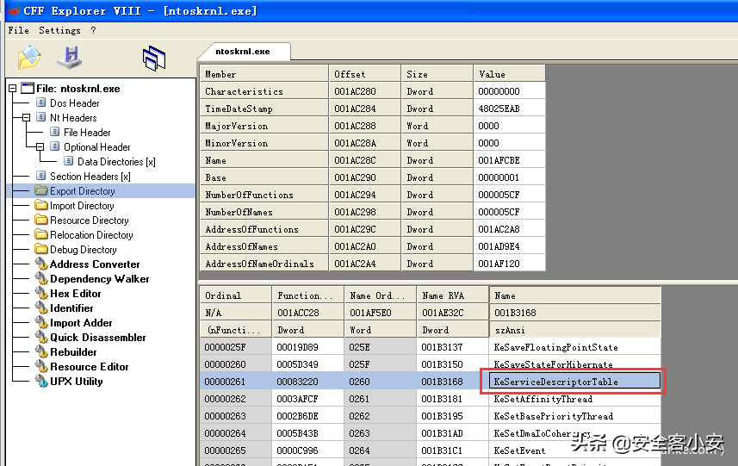Launch UPX Utility tool icon
The height and width of the screenshot is (466, 738).
[41, 381]
